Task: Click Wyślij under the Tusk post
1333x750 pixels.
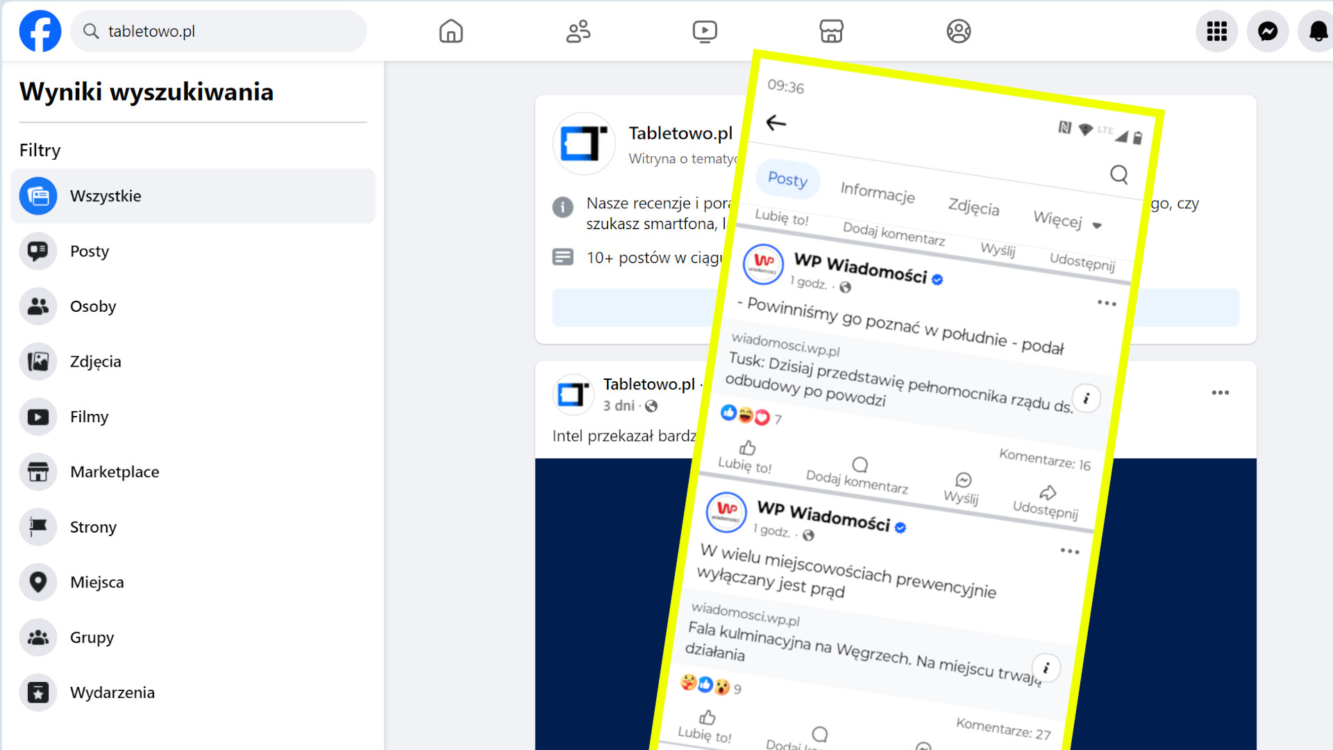Action: click(962, 489)
